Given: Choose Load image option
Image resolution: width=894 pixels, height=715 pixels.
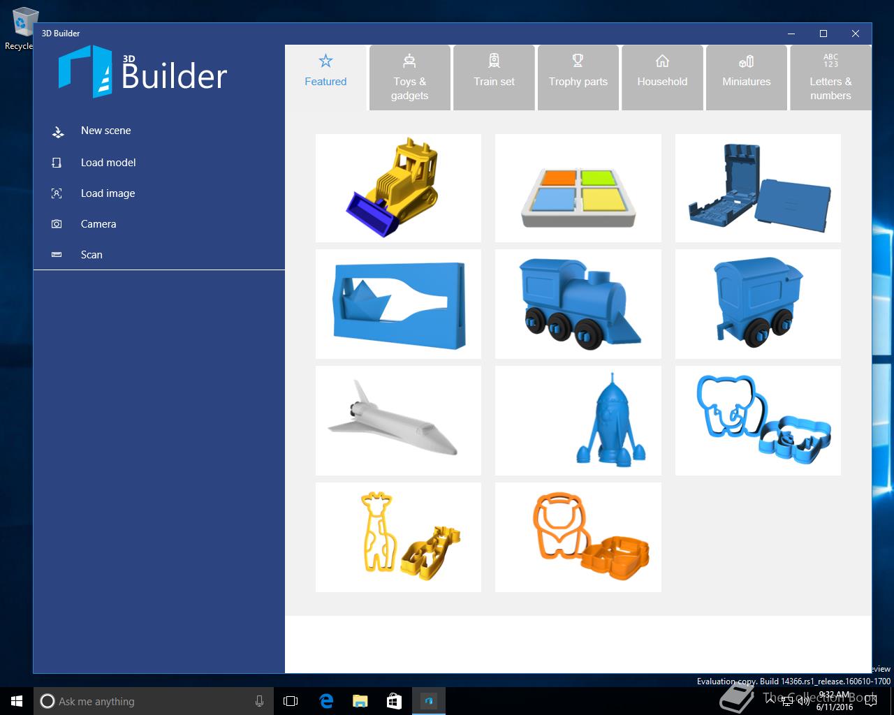Looking at the screenshot, I should click(159, 193).
